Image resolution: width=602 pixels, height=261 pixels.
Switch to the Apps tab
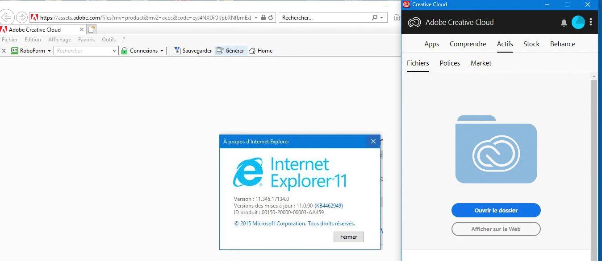point(432,44)
